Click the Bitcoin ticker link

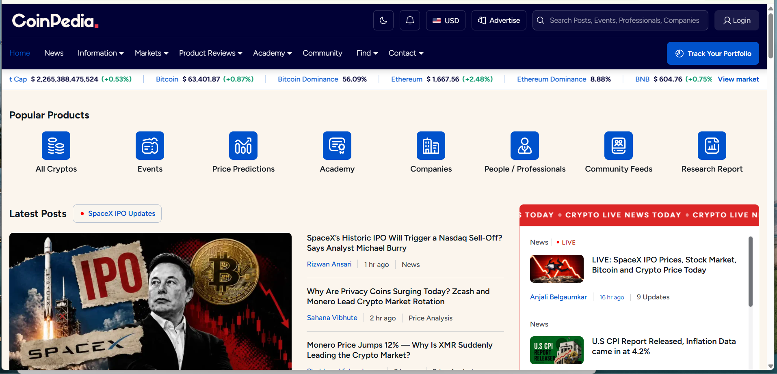point(167,79)
